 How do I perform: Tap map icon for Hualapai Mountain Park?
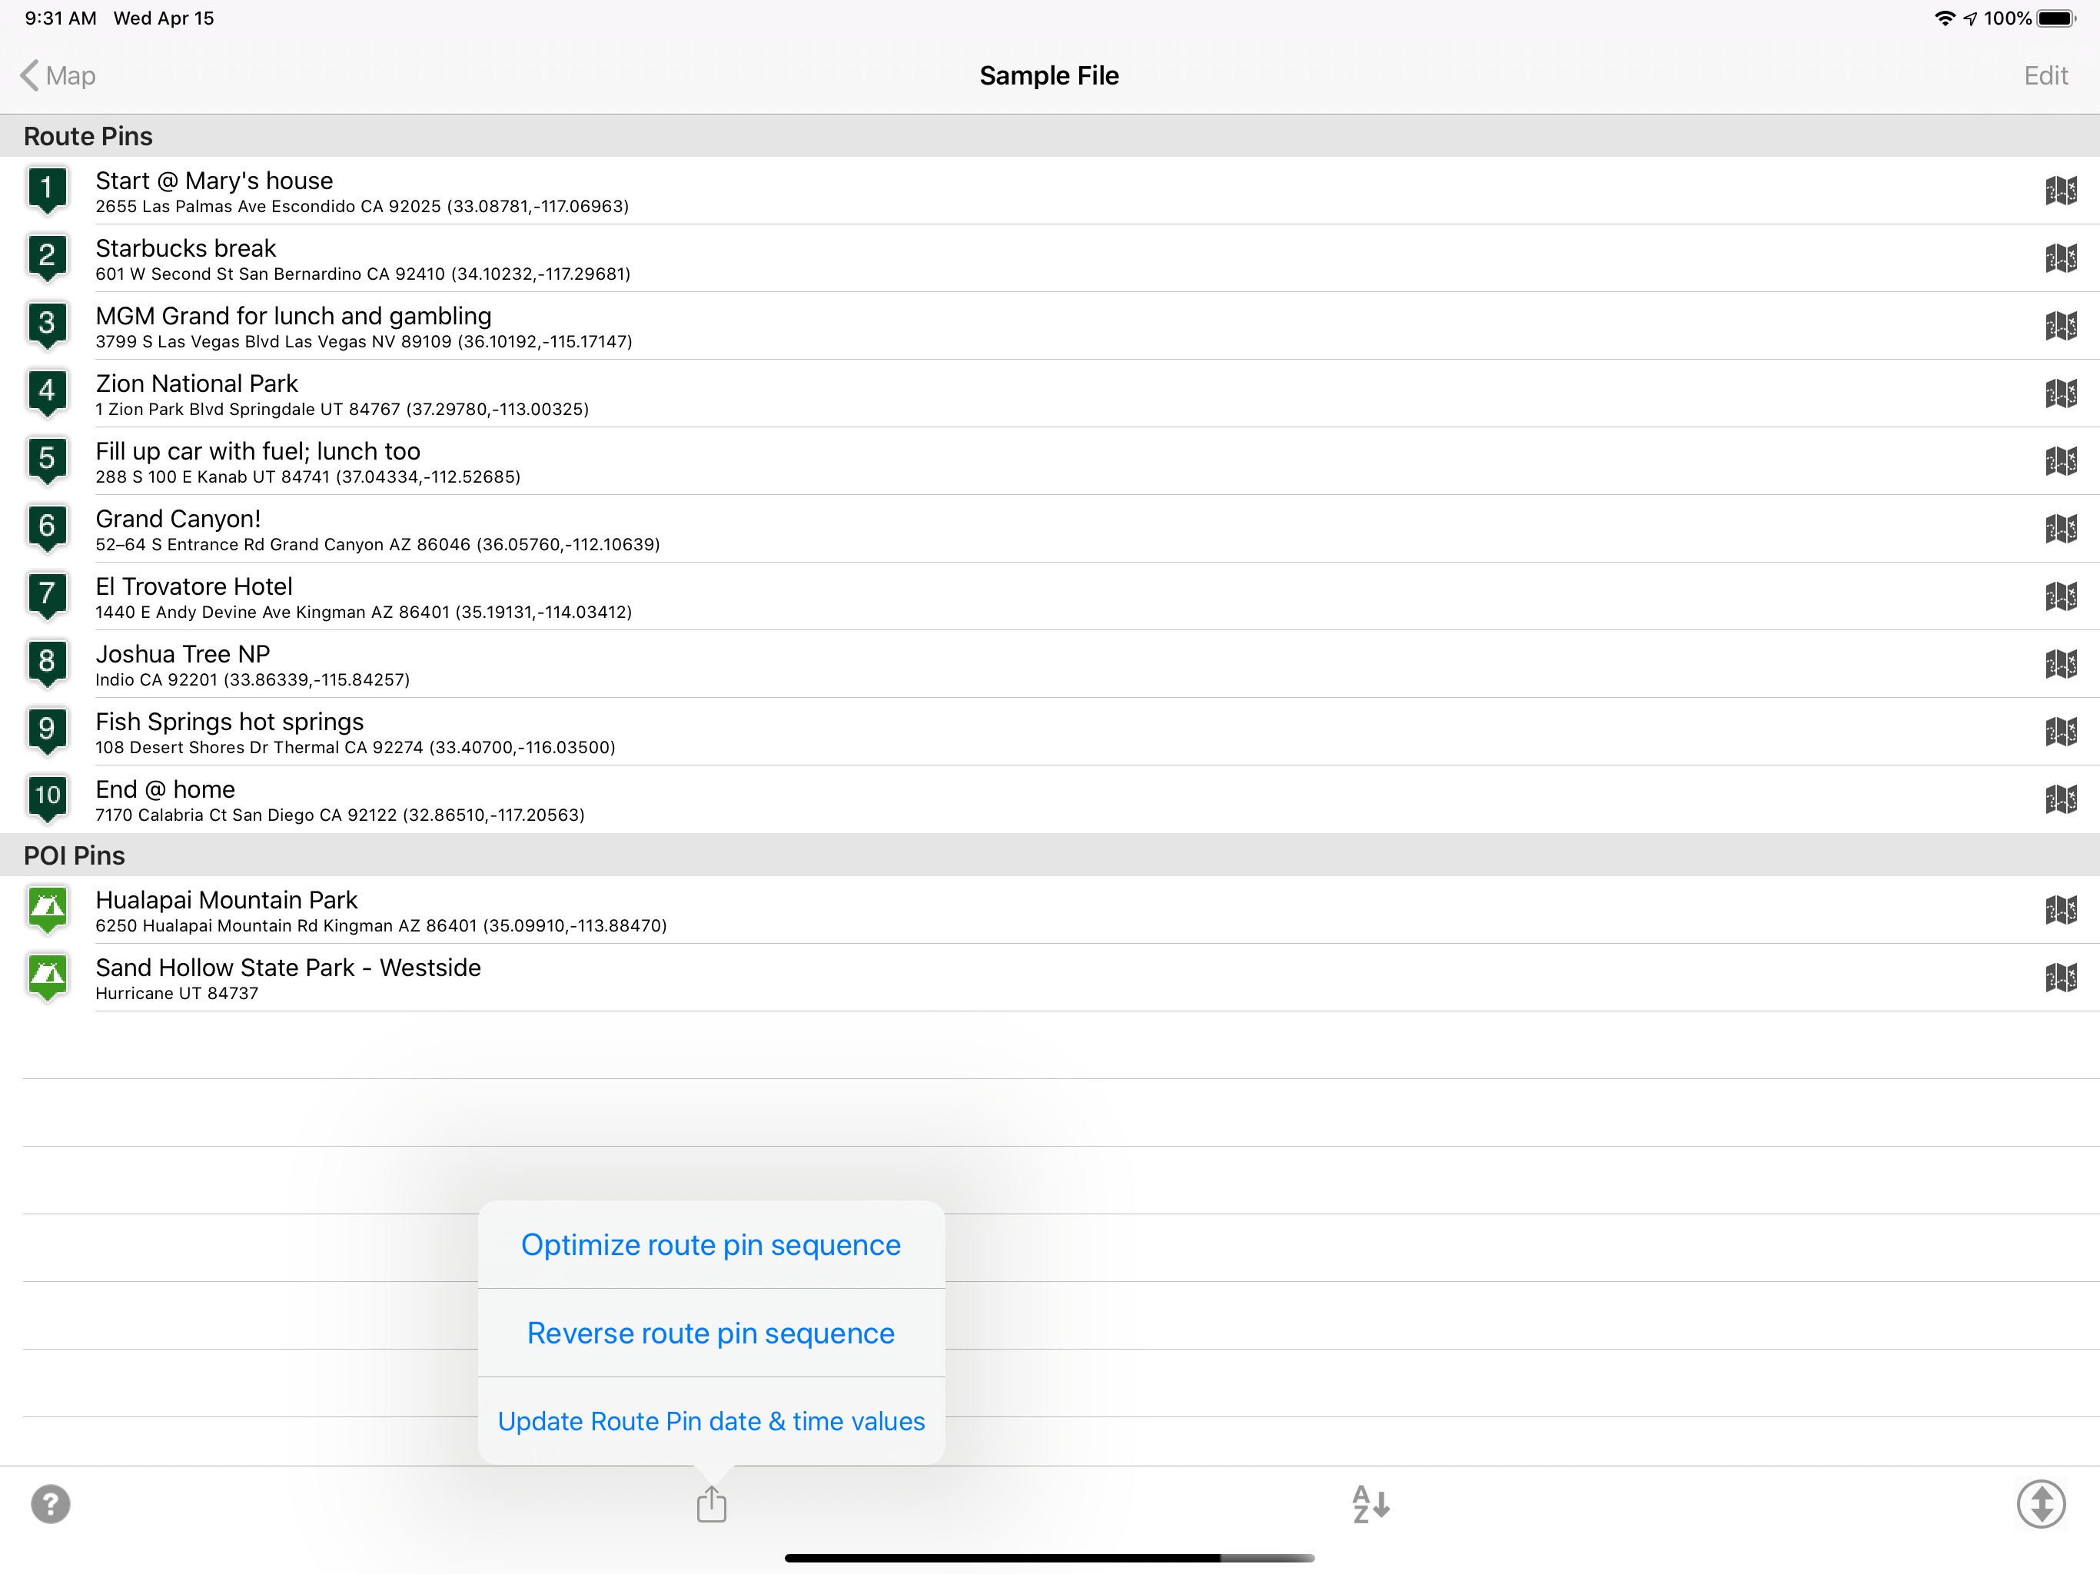pos(2060,909)
